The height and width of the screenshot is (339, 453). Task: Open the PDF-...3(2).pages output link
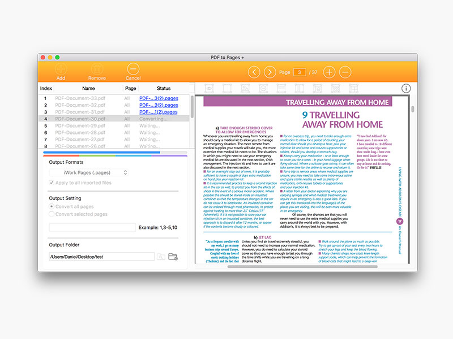[x=159, y=98]
